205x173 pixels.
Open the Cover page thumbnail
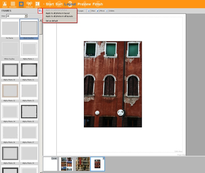point(50,164)
